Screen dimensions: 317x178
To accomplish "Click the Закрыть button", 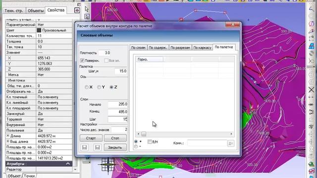I will pyautogui.click(x=115, y=147).
